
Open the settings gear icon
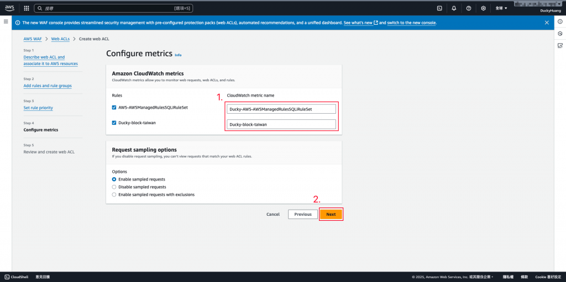pos(483,8)
